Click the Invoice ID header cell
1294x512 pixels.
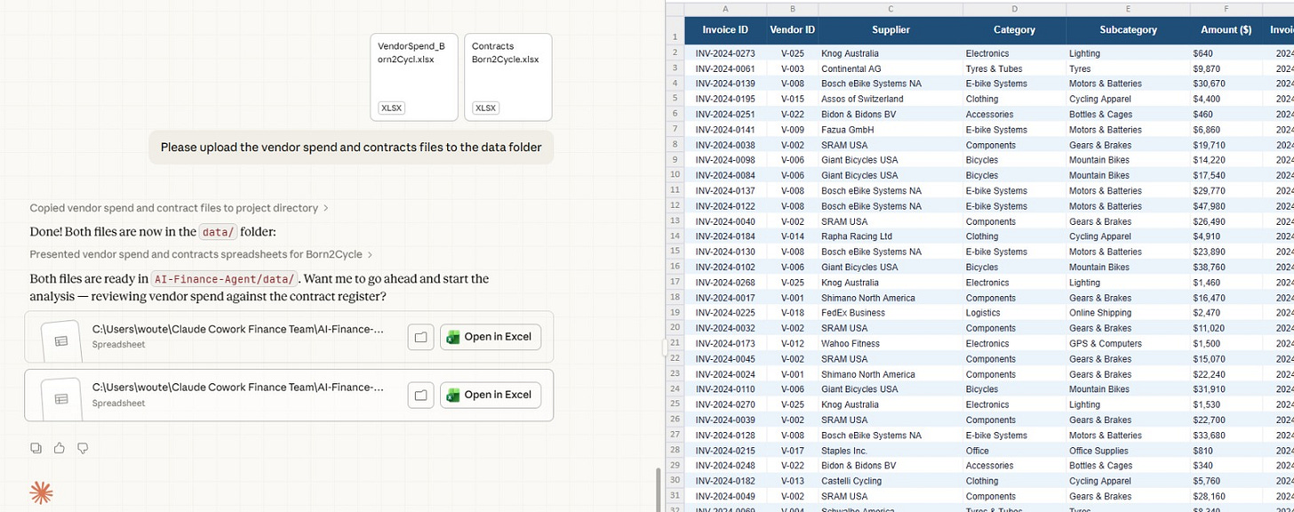click(x=725, y=30)
